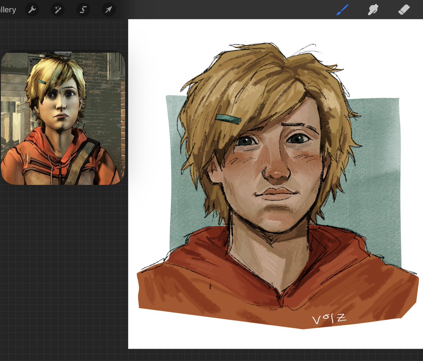Image resolution: width=423 pixels, height=361 pixels.
Task: Activate the Transform arrow tool
Action: click(x=109, y=10)
